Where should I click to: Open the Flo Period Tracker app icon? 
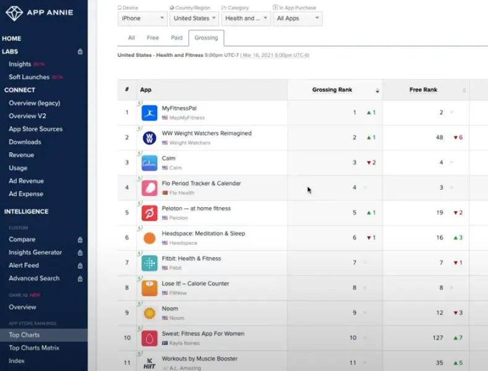click(x=150, y=188)
